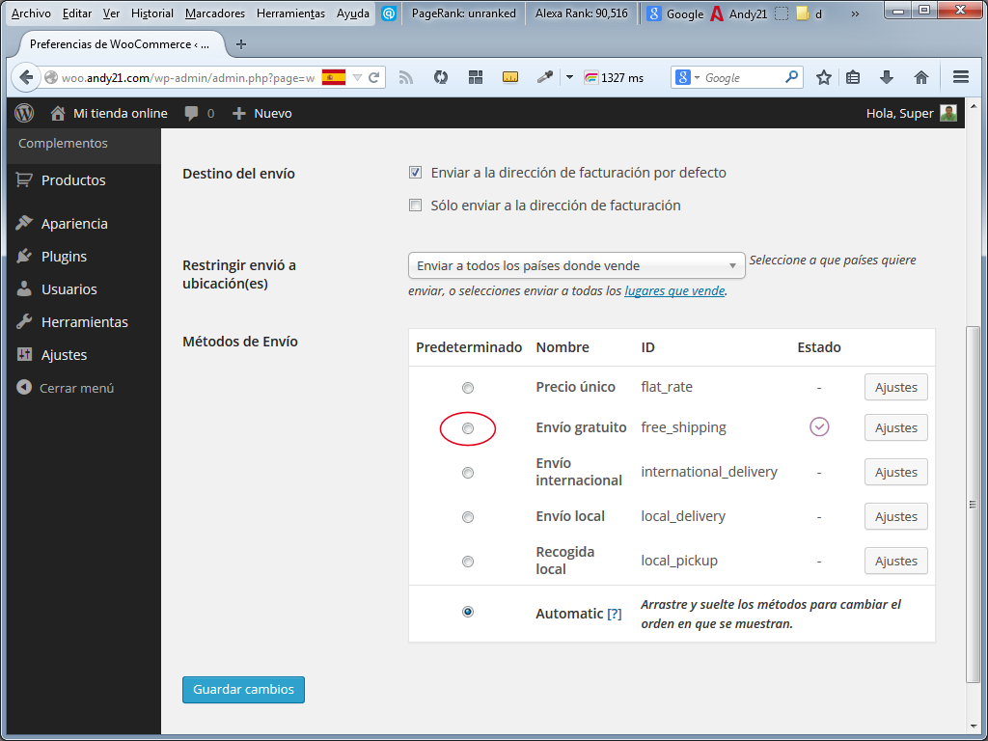Click Ajustes button for Recogida local

[x=896, y=561]
